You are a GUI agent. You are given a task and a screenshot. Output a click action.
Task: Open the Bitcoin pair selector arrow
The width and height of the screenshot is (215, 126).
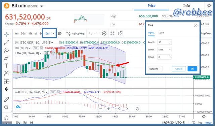(x=42, y=6)
